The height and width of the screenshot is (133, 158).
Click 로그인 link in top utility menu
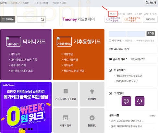point(113,14)
